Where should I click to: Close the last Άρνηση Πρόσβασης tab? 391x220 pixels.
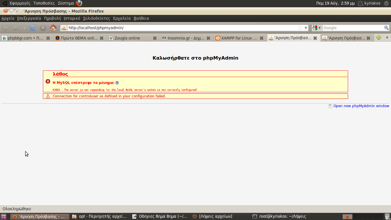coord(368,38)
